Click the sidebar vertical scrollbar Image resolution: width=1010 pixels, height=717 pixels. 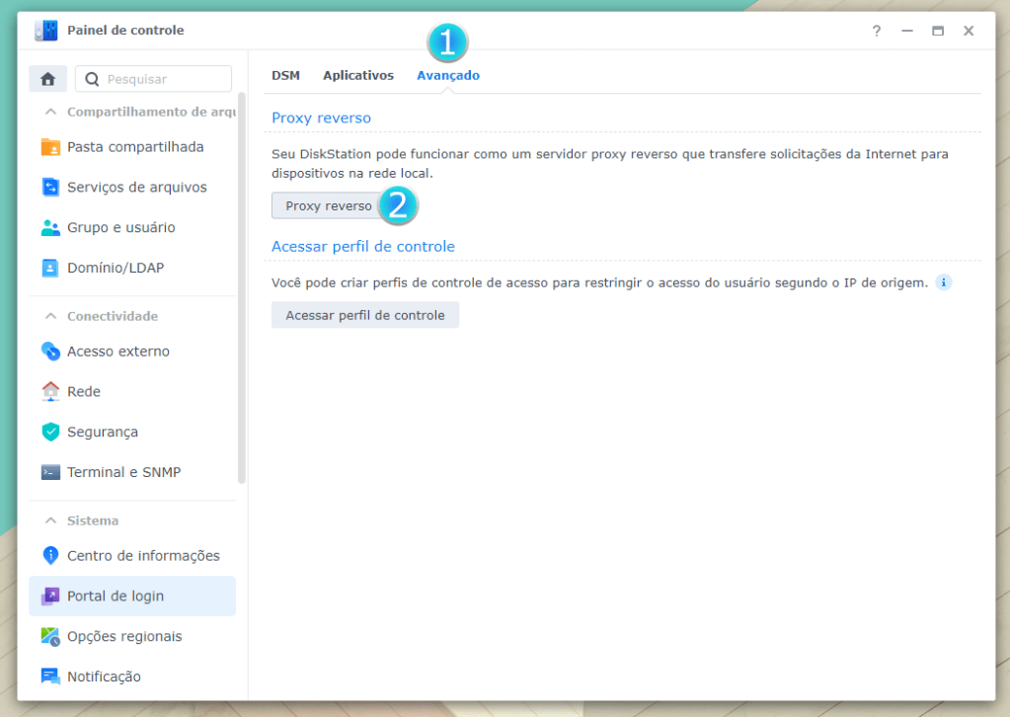click(242, 286)
